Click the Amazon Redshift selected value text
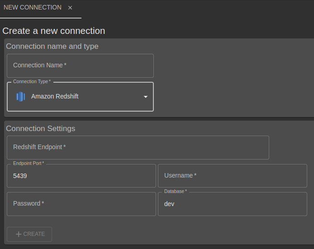 (55, 96)
